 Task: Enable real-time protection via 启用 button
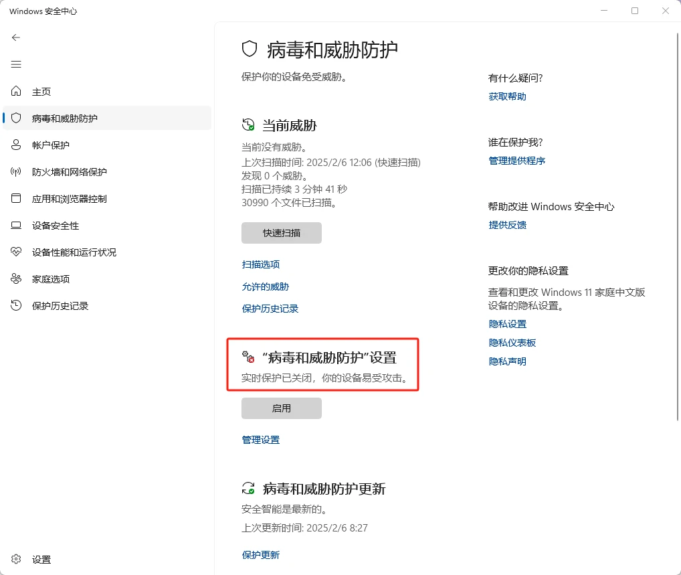[281, 408]
